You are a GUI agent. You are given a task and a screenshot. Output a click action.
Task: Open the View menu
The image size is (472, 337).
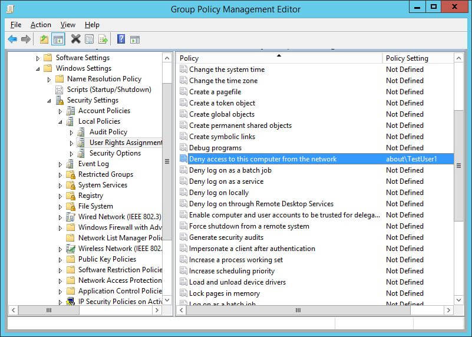(x=68, y=25)
